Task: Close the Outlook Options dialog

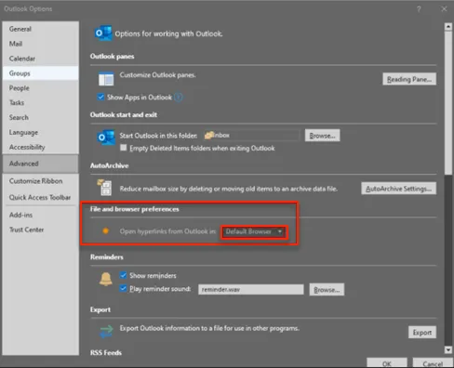Action: pyautogui.click(x=444, y=9)
